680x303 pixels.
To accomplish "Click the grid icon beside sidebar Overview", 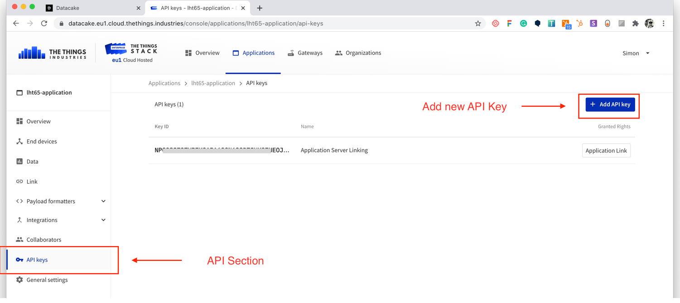I will [x=19, y=121].
